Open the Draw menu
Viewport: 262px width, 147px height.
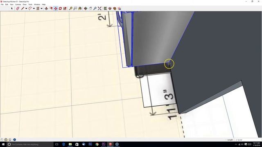[25, 4]
